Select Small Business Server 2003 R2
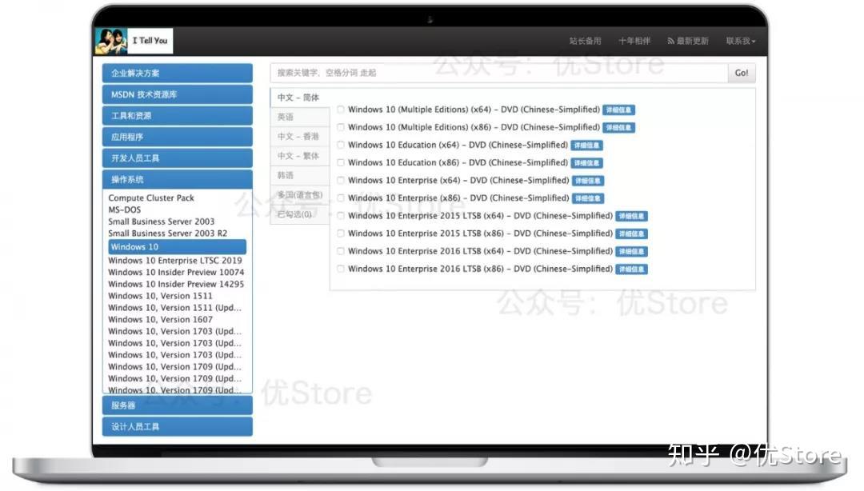Image resolution: width=864 pixels, height=491 pixels. tap(167, 234)
